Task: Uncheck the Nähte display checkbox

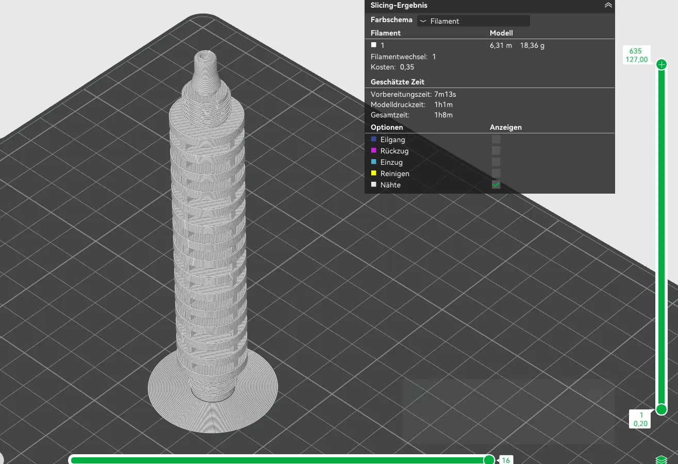Action: (496, 185)
